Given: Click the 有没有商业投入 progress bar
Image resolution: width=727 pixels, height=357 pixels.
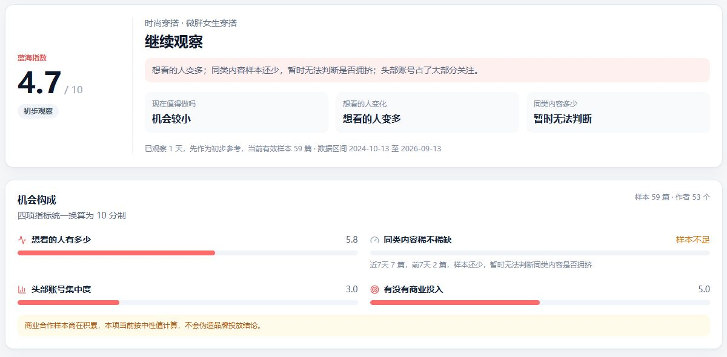Looking at the screenshot, I should pos(540,303).
